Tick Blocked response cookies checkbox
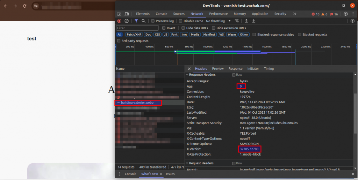Screen dimensions: 358x180 (254, 35)
